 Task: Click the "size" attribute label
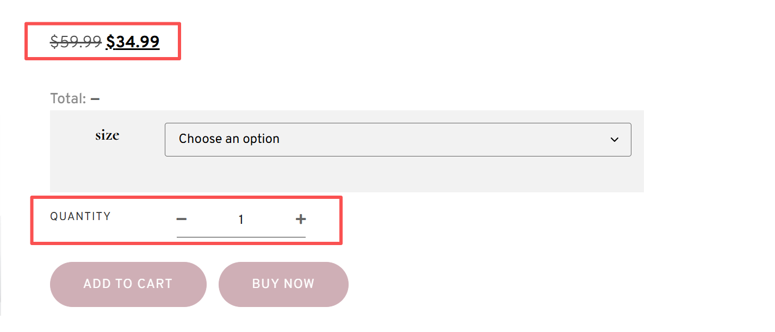[107, 135]
